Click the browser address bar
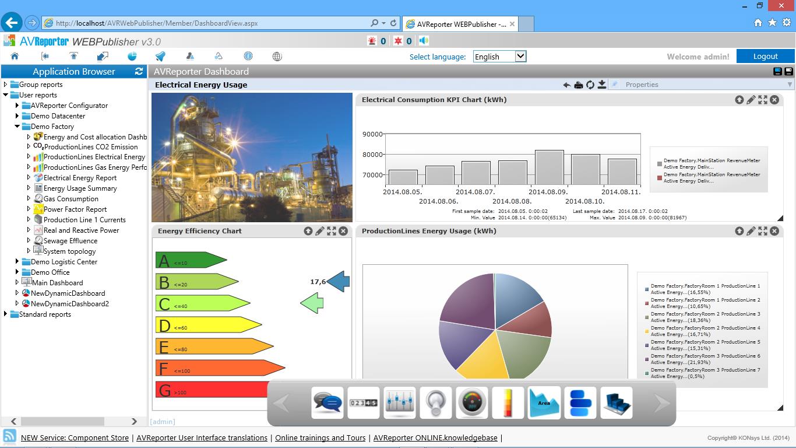796x448 pixels. (210, 23)
